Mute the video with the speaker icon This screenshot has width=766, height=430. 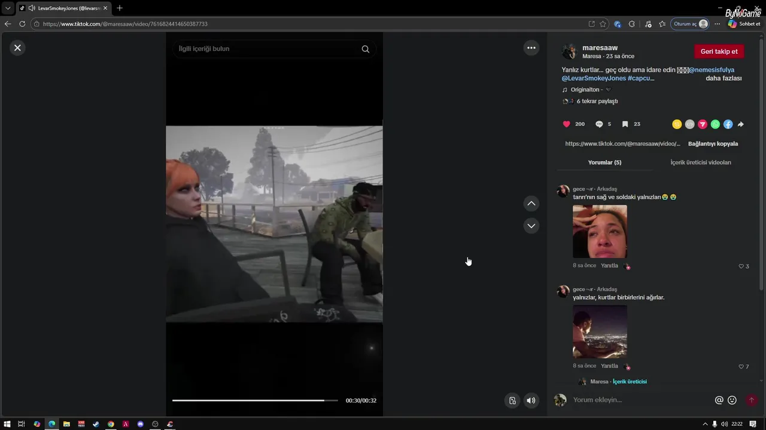click(531, 401)
